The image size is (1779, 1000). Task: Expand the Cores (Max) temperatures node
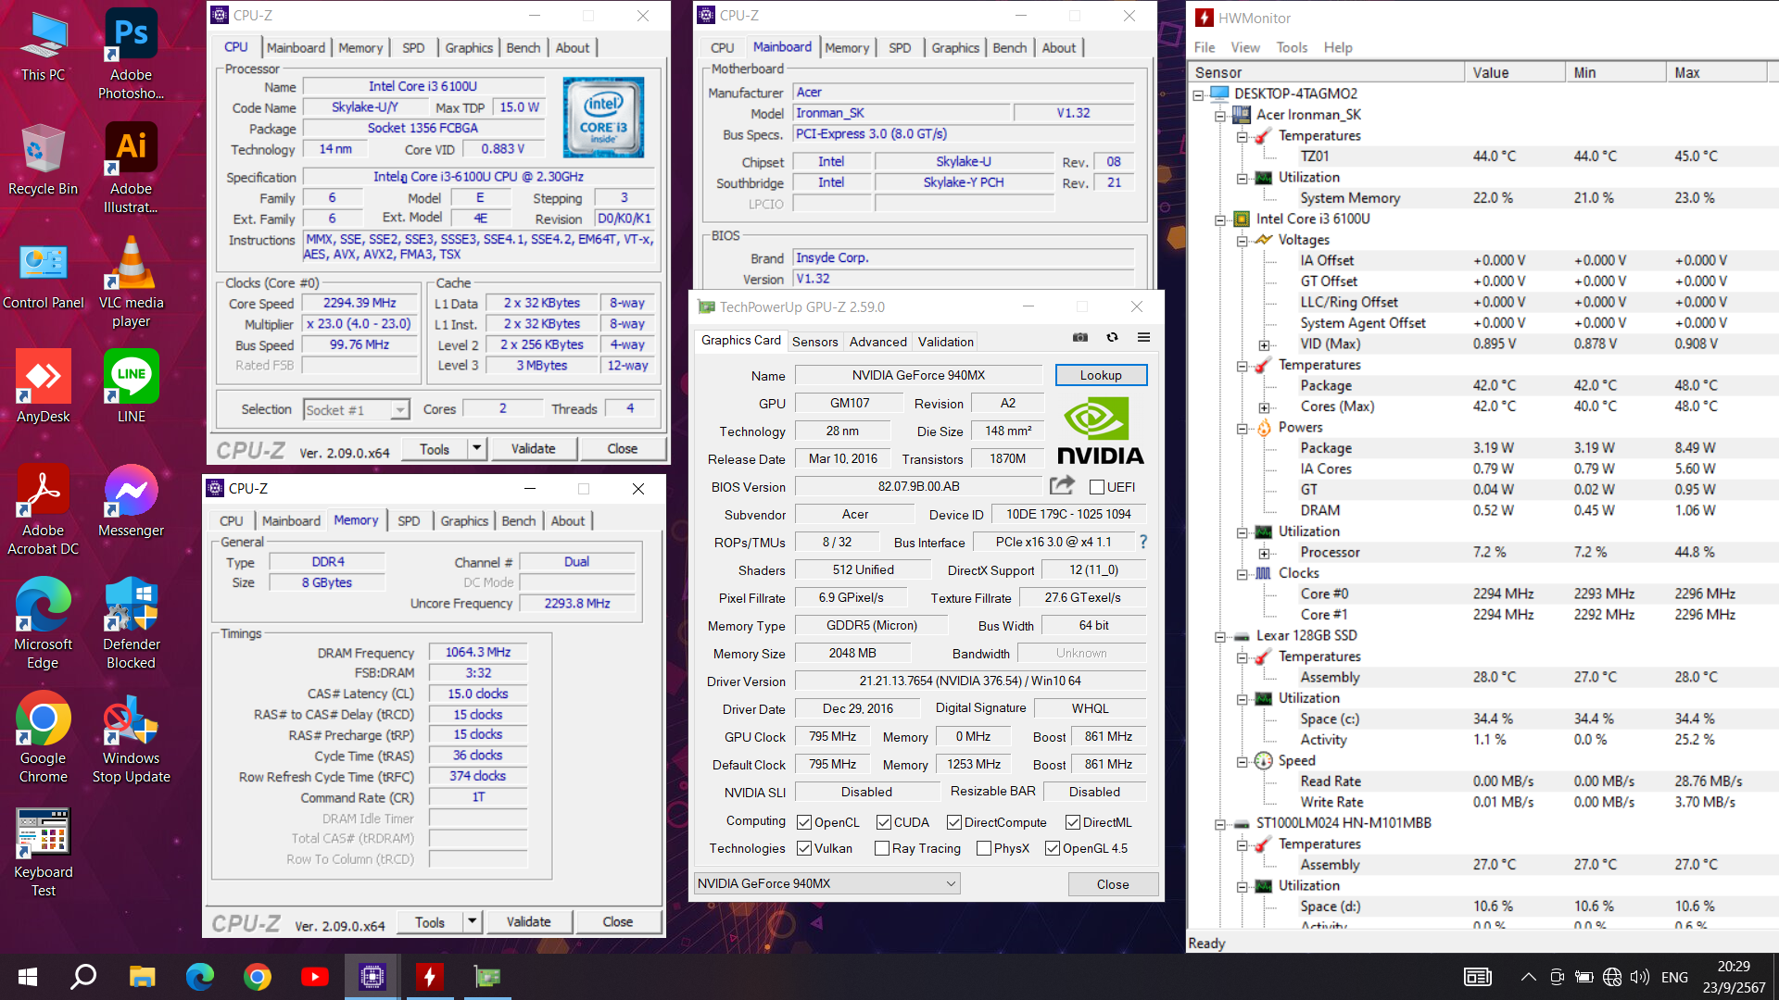pos(1264,407)
